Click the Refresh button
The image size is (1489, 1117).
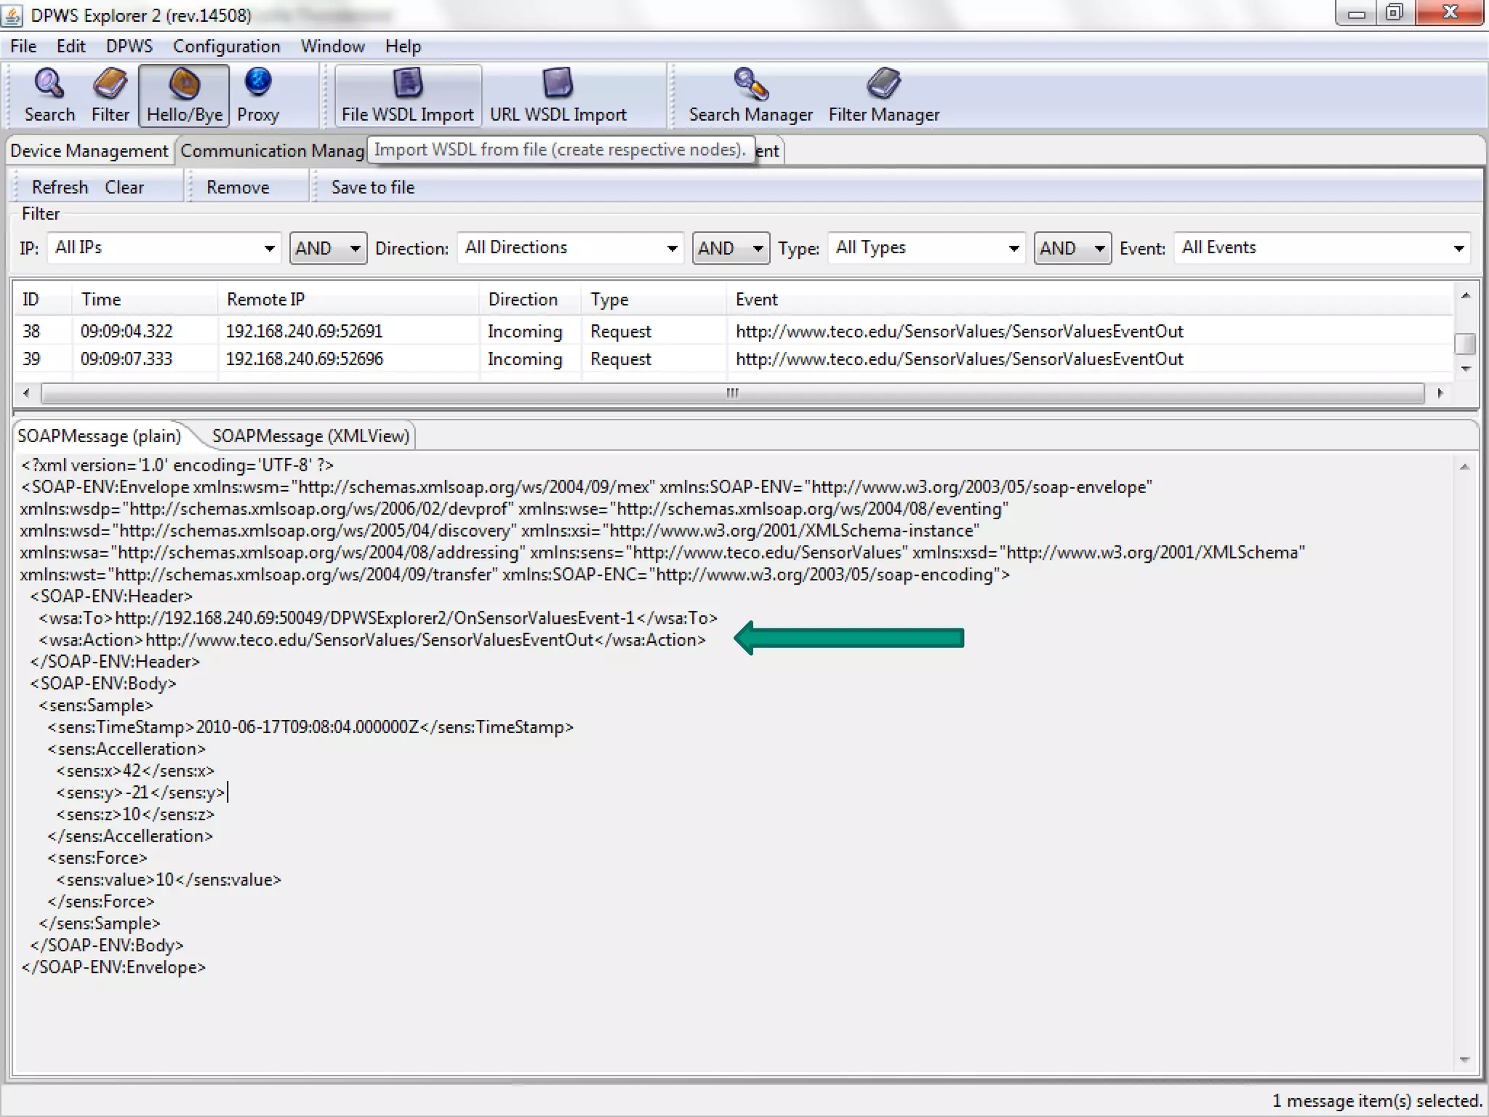tap(60, 188)
